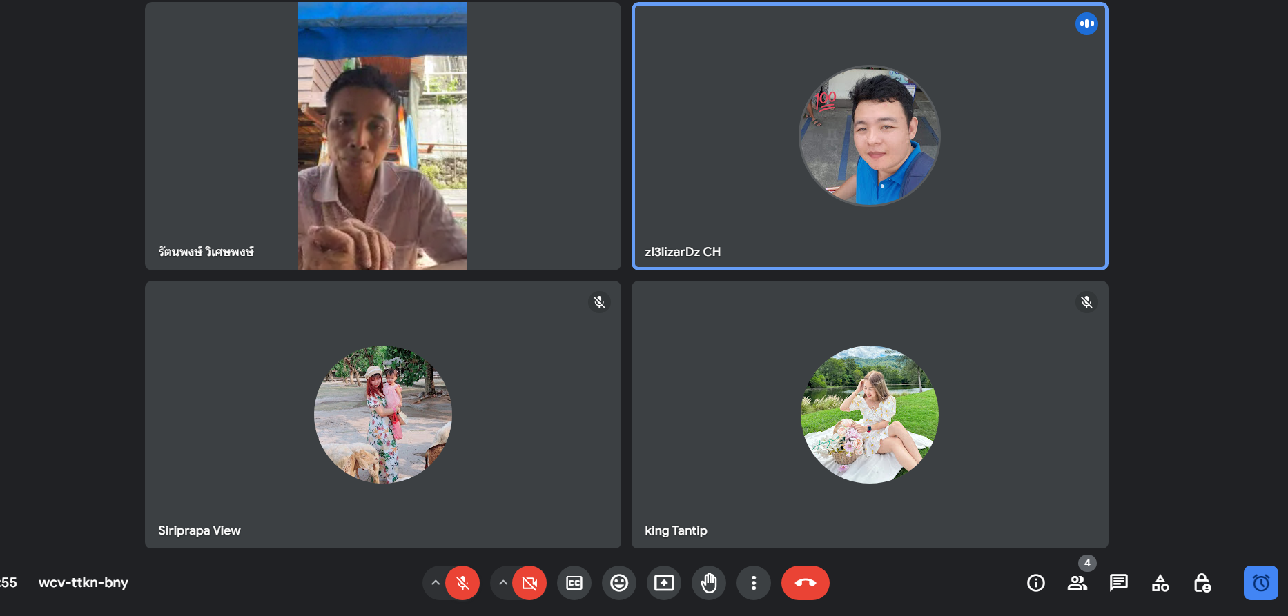Open chat with everyone
This screenshot has width=1288, height=616.
coord(1118,584)
